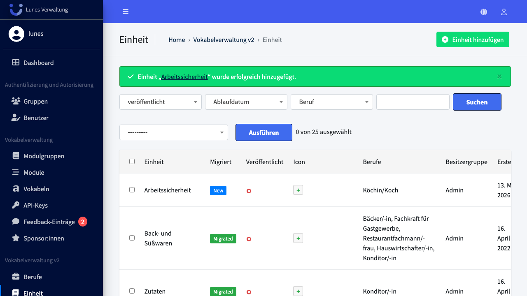Click into the search text field
The width and height of the screenshot is (527, 296).
(x=413, y=102)
